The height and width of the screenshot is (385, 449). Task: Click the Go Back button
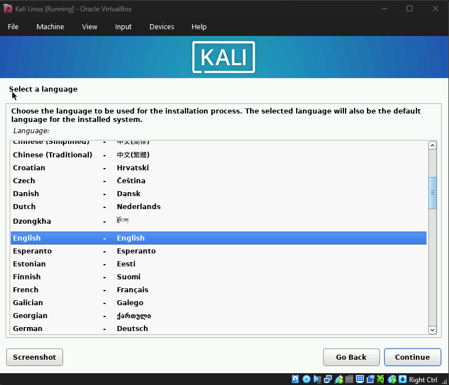point(351,357)
